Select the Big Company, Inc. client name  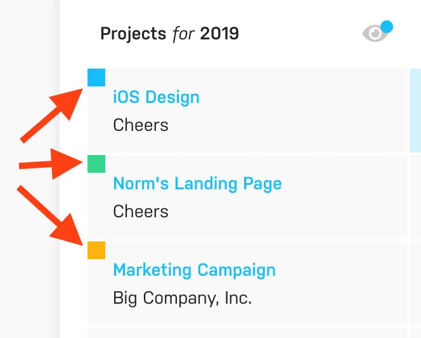[x=182, y=297]
